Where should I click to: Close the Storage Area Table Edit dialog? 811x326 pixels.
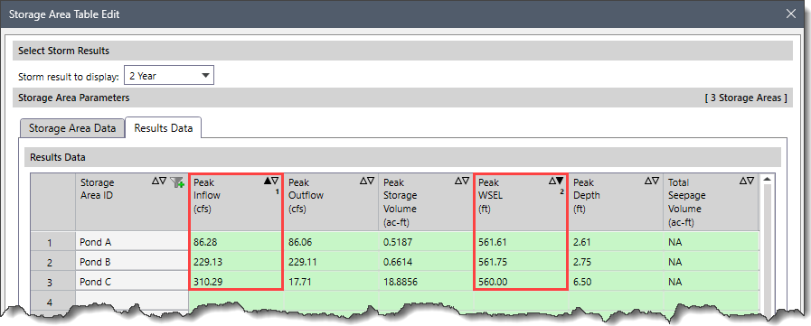(x=791, y=14)
